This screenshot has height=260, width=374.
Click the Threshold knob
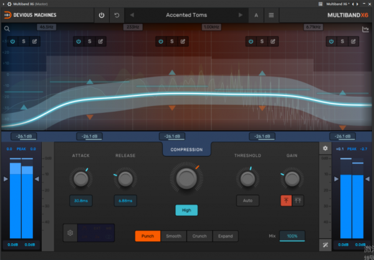[247, 179]
